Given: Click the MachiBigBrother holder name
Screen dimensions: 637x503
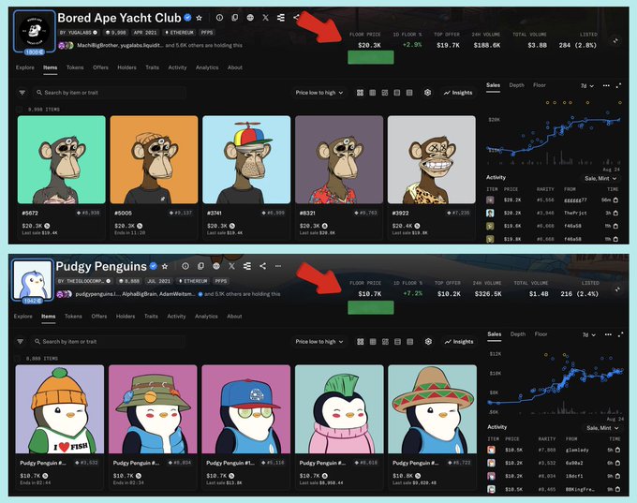Looking at the screenshot, I should pos(96,46).
